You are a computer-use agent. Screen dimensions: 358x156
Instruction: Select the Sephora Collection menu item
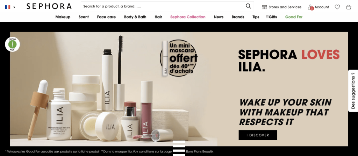(x=188, y=17)
